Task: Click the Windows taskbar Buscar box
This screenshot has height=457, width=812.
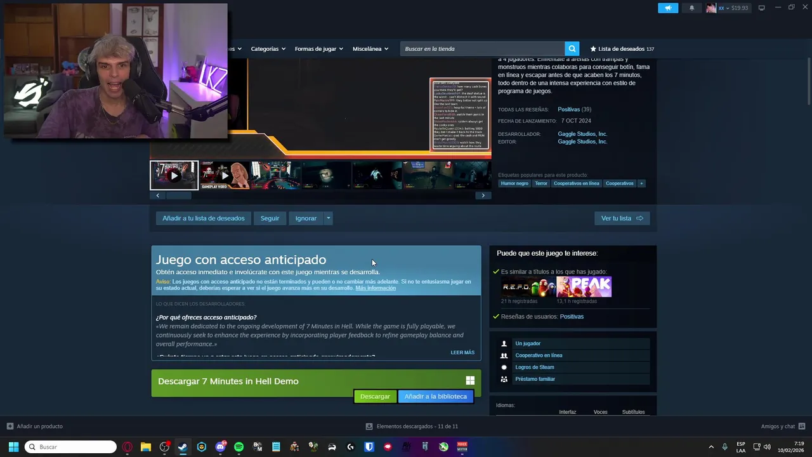Action: pyautogui.click(x=70, y=447)
